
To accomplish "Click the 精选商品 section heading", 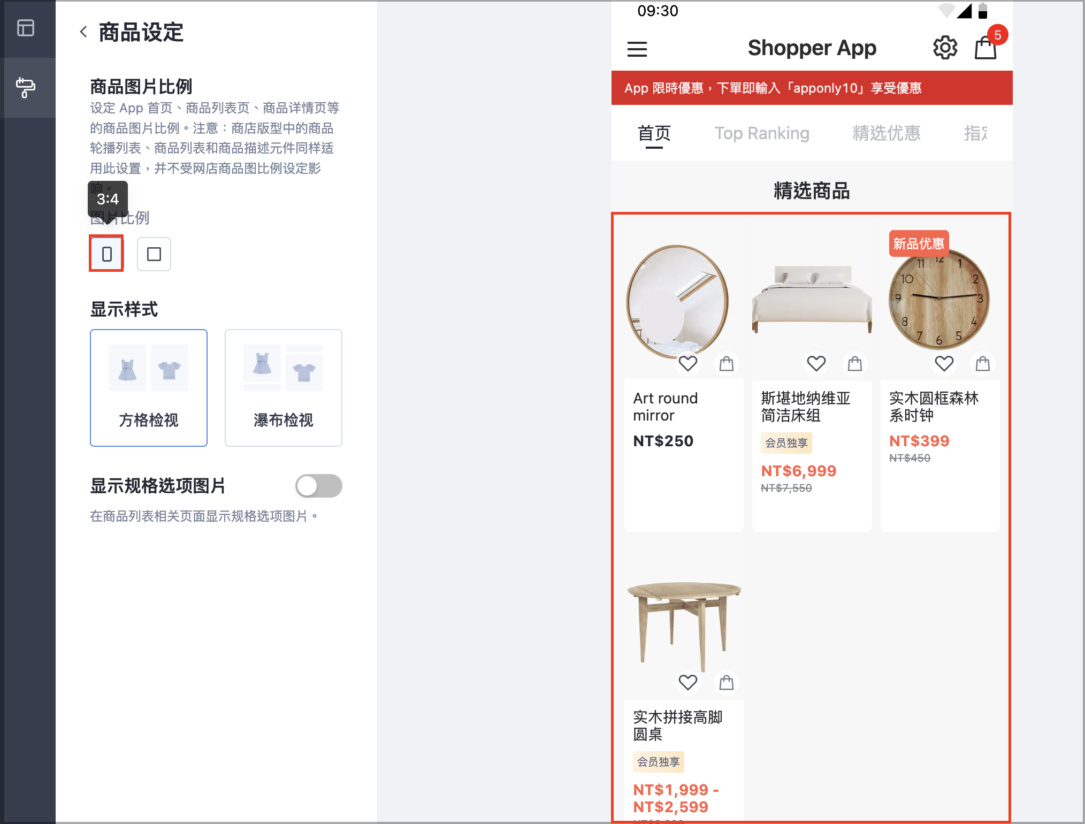I will [812, 191].
